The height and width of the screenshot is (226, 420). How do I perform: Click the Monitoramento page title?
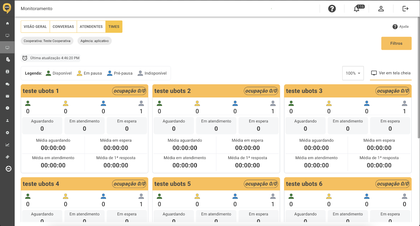[36, 9]
